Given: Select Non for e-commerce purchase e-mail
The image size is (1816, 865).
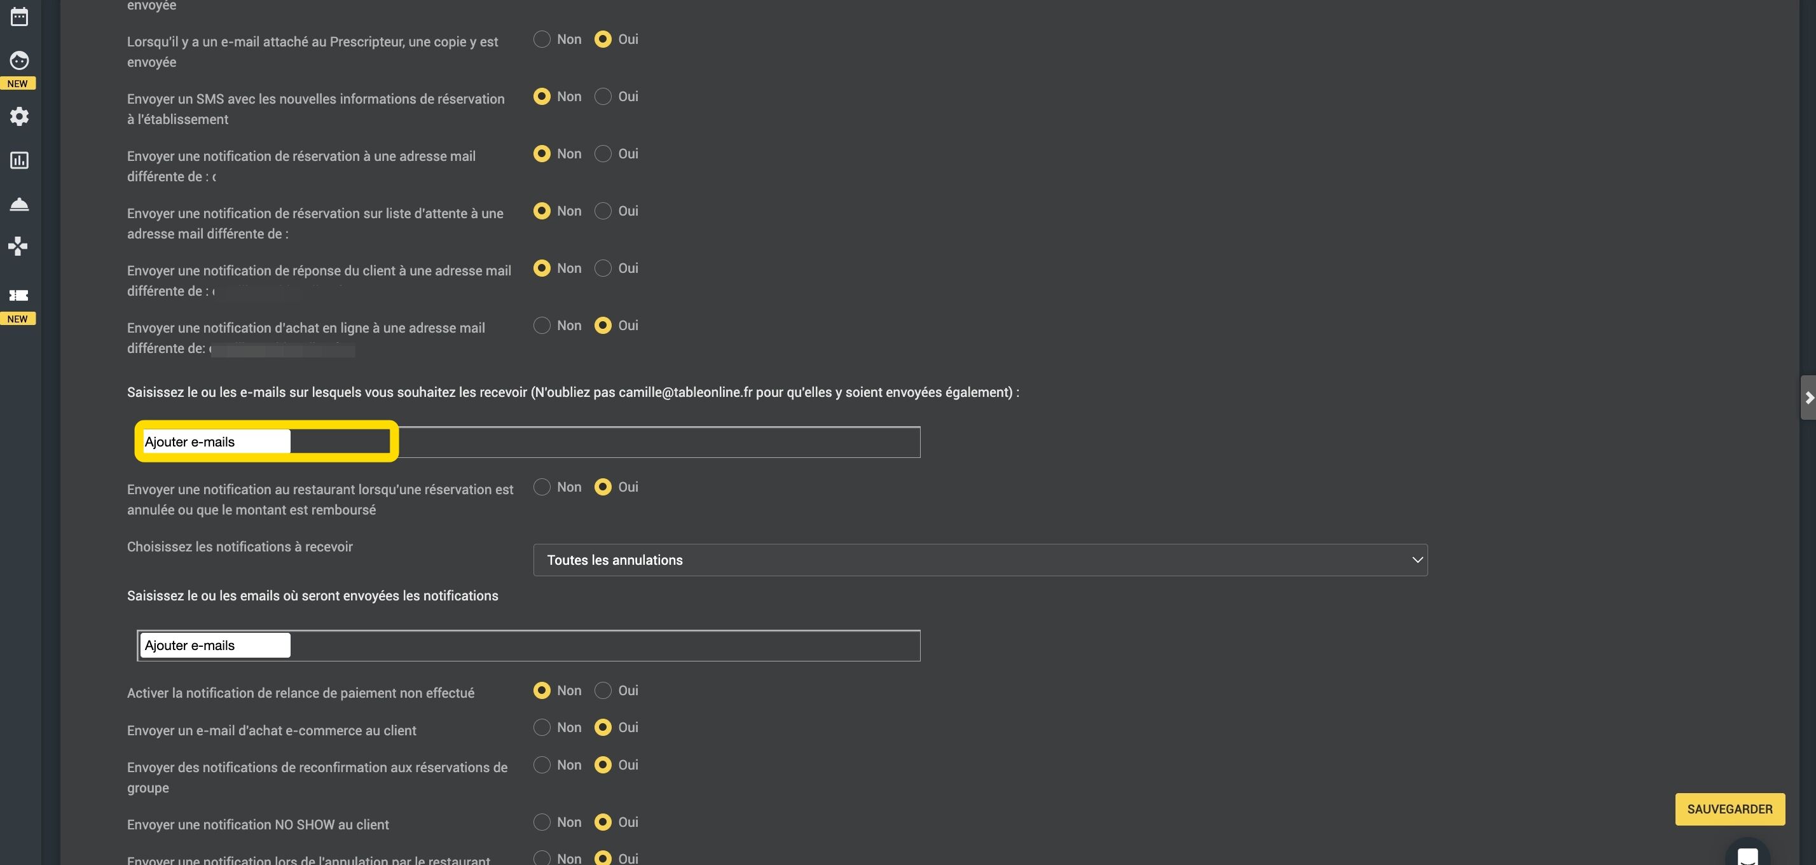Looking at the screenshot, I should (x=541, y=728).
